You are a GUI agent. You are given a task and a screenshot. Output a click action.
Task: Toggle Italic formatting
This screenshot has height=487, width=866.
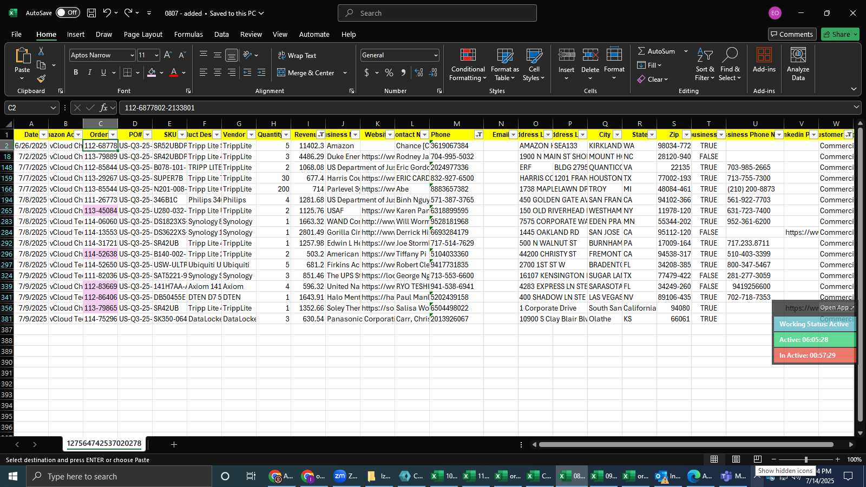(x=89, y=73)
